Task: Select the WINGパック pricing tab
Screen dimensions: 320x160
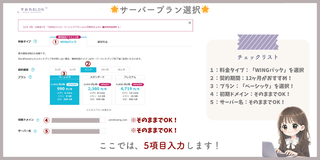Action: point(68,42)
